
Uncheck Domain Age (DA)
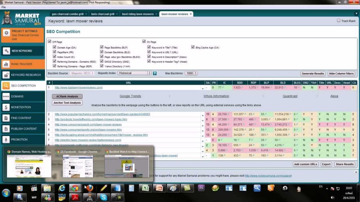(x=54, y=47)
